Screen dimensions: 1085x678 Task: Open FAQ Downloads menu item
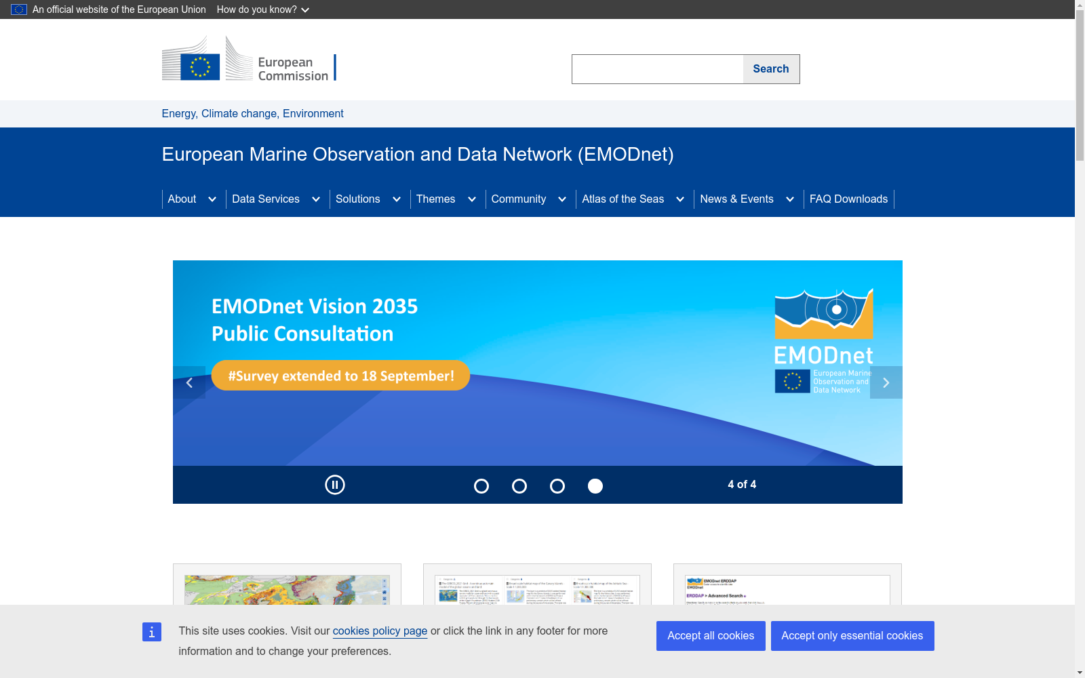pyautogui.click(x=849, y=199)
